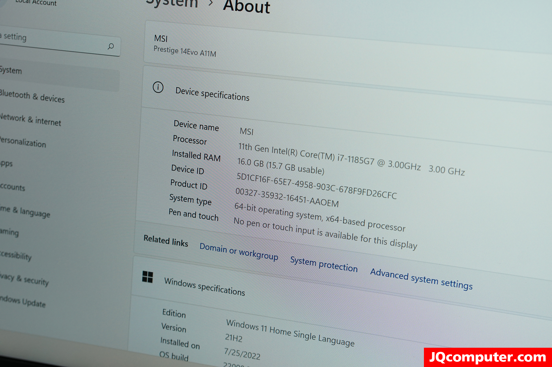Click the search magnifier icon
This screenshot has width=552, height=367.
tap(111, 46)
